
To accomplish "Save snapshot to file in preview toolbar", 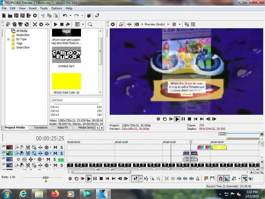I will pyautogui.click(x=193, y=24).
